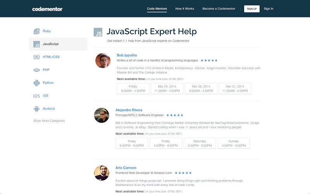Click Bob's 'Founder and former CTO' bio text
Screen dimensions: 310x194
click(x=189, y=70)
